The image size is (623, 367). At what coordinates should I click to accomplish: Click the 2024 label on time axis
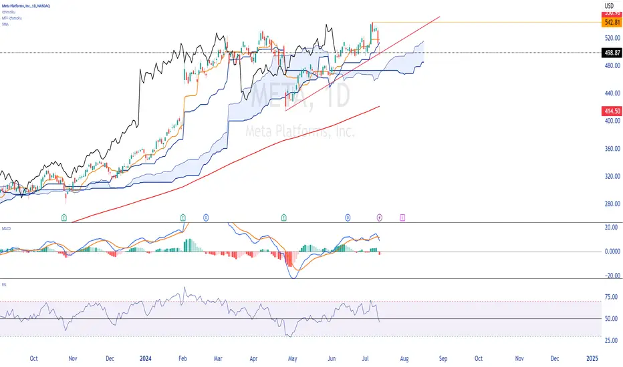(146, 358)
